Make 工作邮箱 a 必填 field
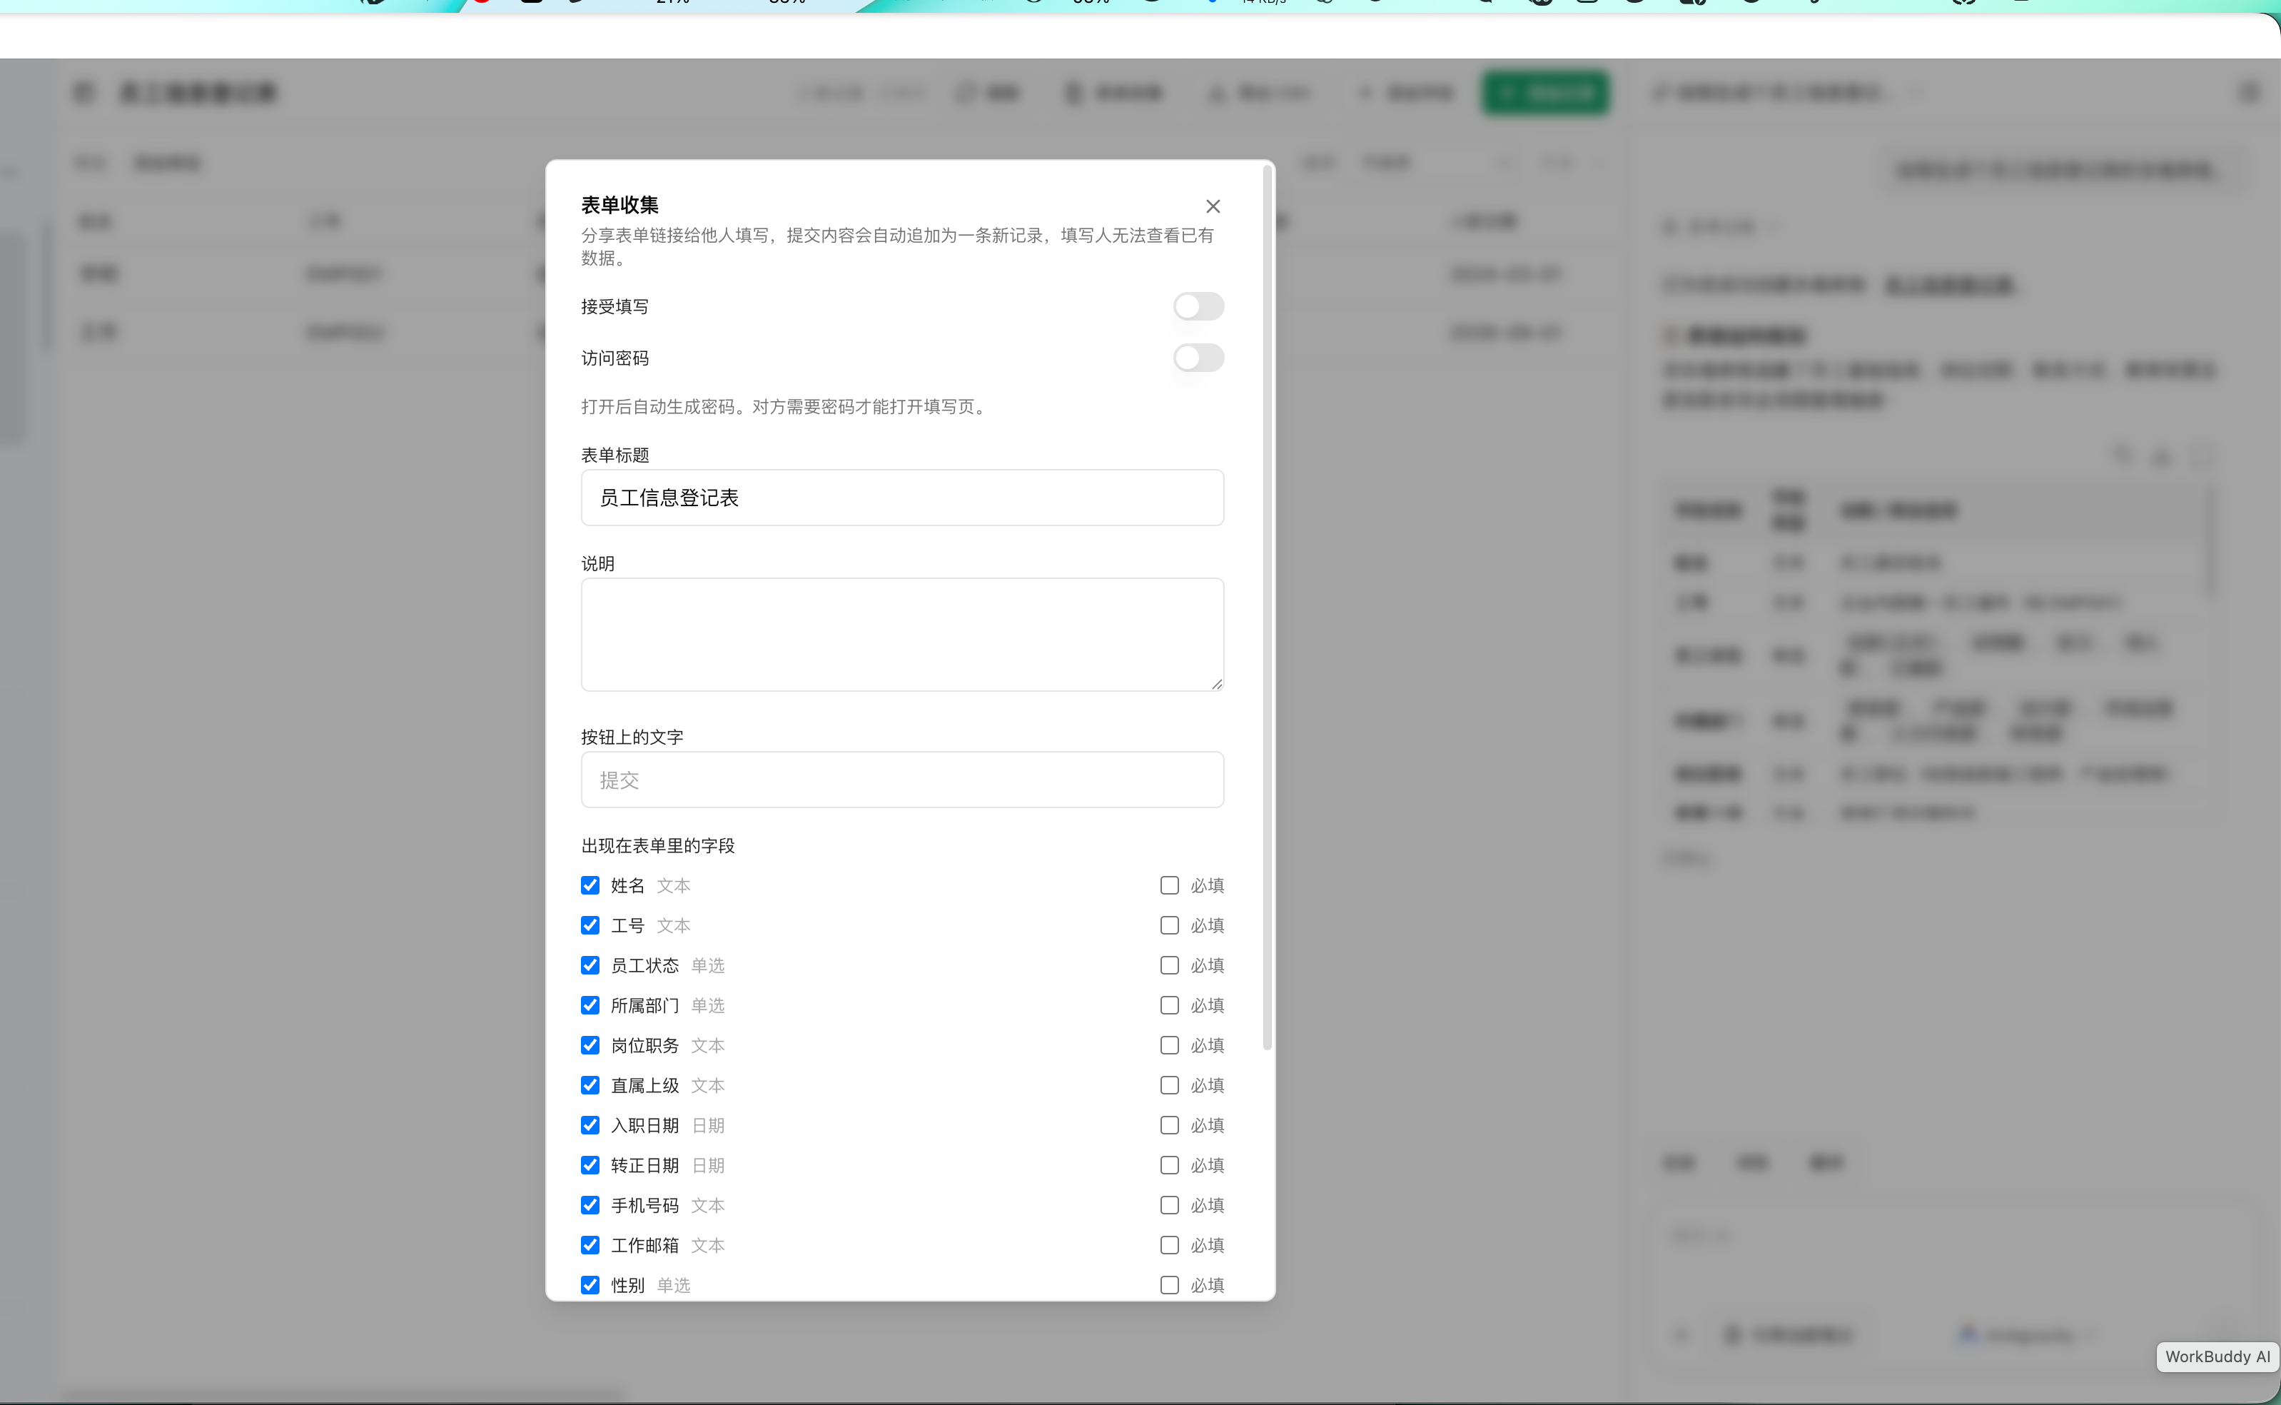 pos(1169,1245)
